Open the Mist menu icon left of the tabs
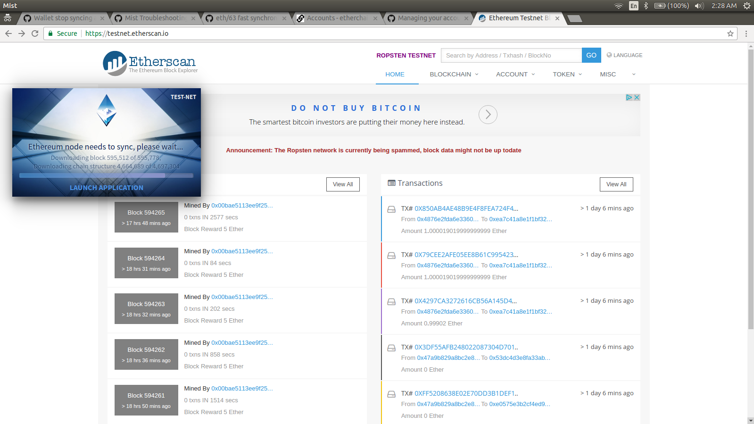The height and width of the screenshot is (424, 754). click(x=8, y=18)
